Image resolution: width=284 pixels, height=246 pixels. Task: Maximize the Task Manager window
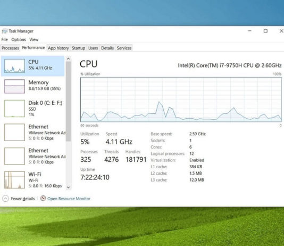pyautogui.click(x=265, y=31)
